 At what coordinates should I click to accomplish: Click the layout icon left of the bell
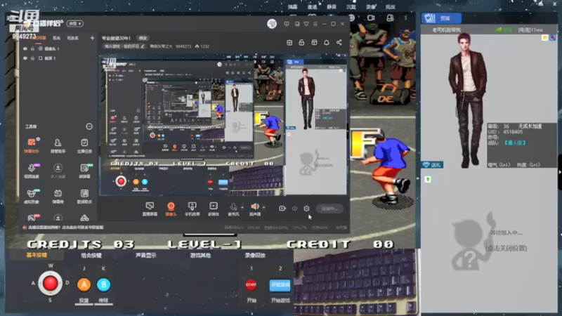314,43
